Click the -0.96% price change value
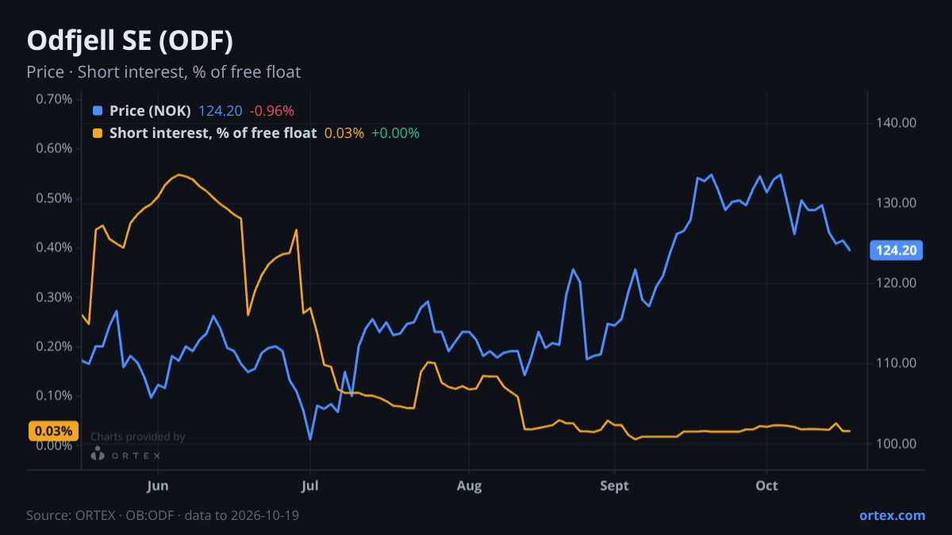Image resolution: width=952 pixels, height=535 pixels. 271,111
